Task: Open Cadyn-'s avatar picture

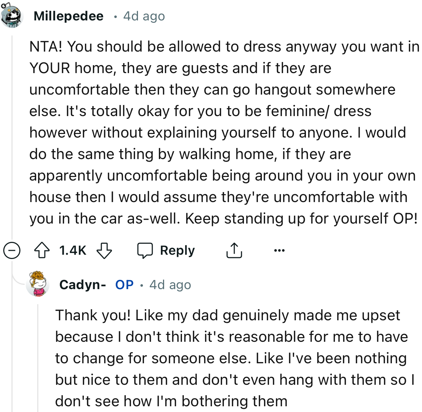Action: [38, 284]
